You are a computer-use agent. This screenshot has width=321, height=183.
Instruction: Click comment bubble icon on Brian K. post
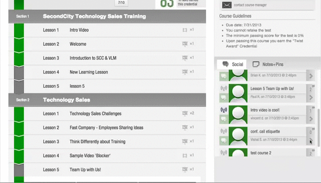[224, 76]
